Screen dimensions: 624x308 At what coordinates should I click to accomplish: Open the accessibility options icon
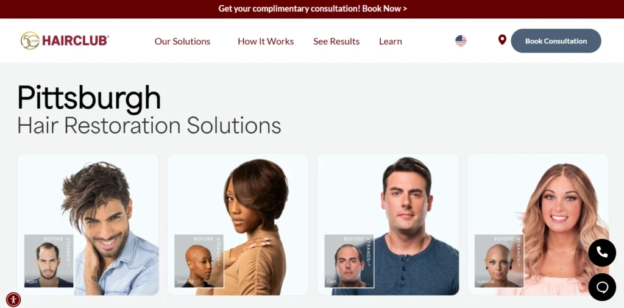pyautogui.click(x=13, y=299)
